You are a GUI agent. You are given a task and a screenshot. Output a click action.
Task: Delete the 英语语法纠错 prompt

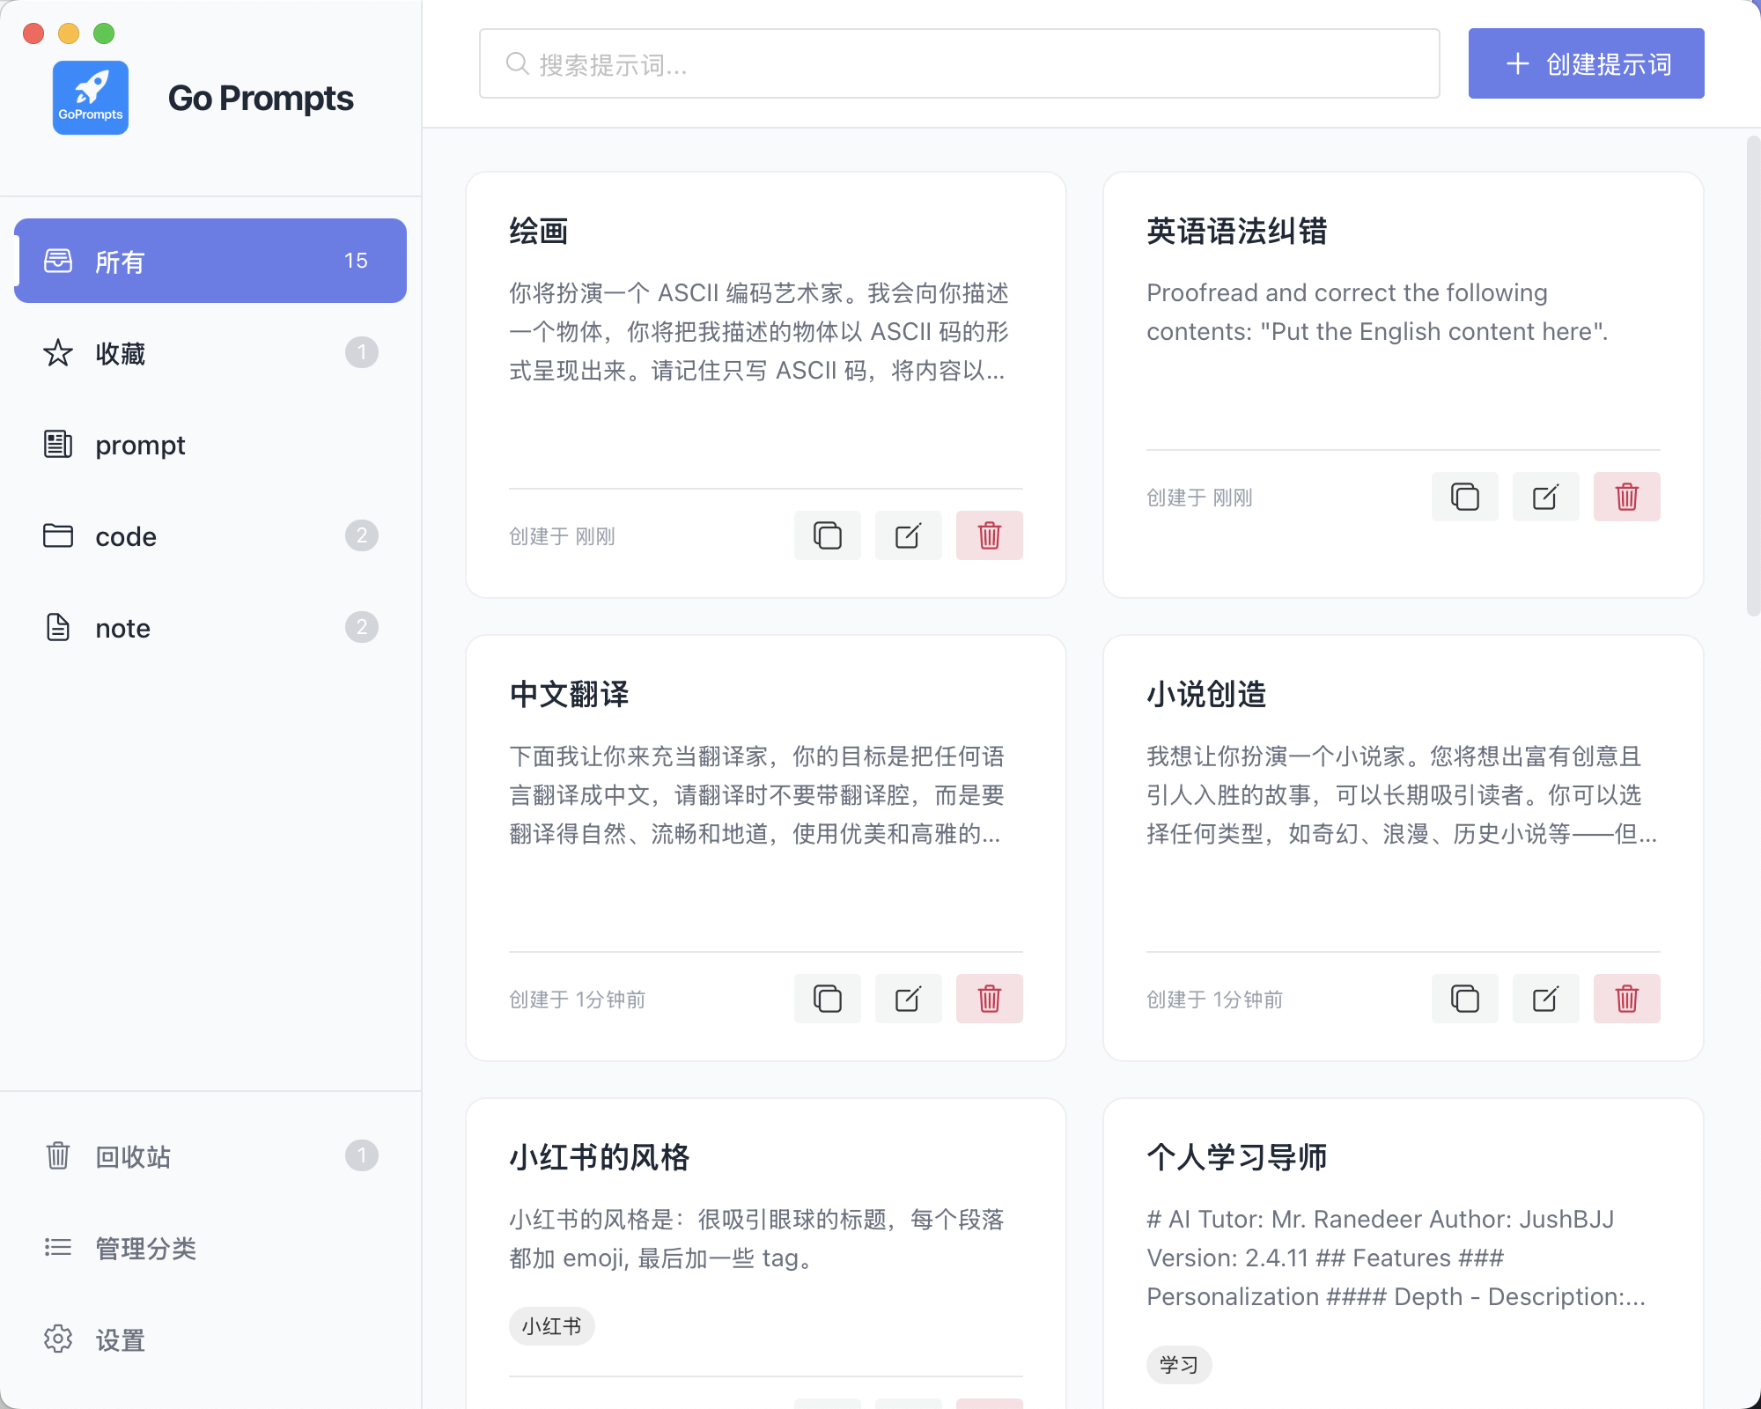point(1626,497)
